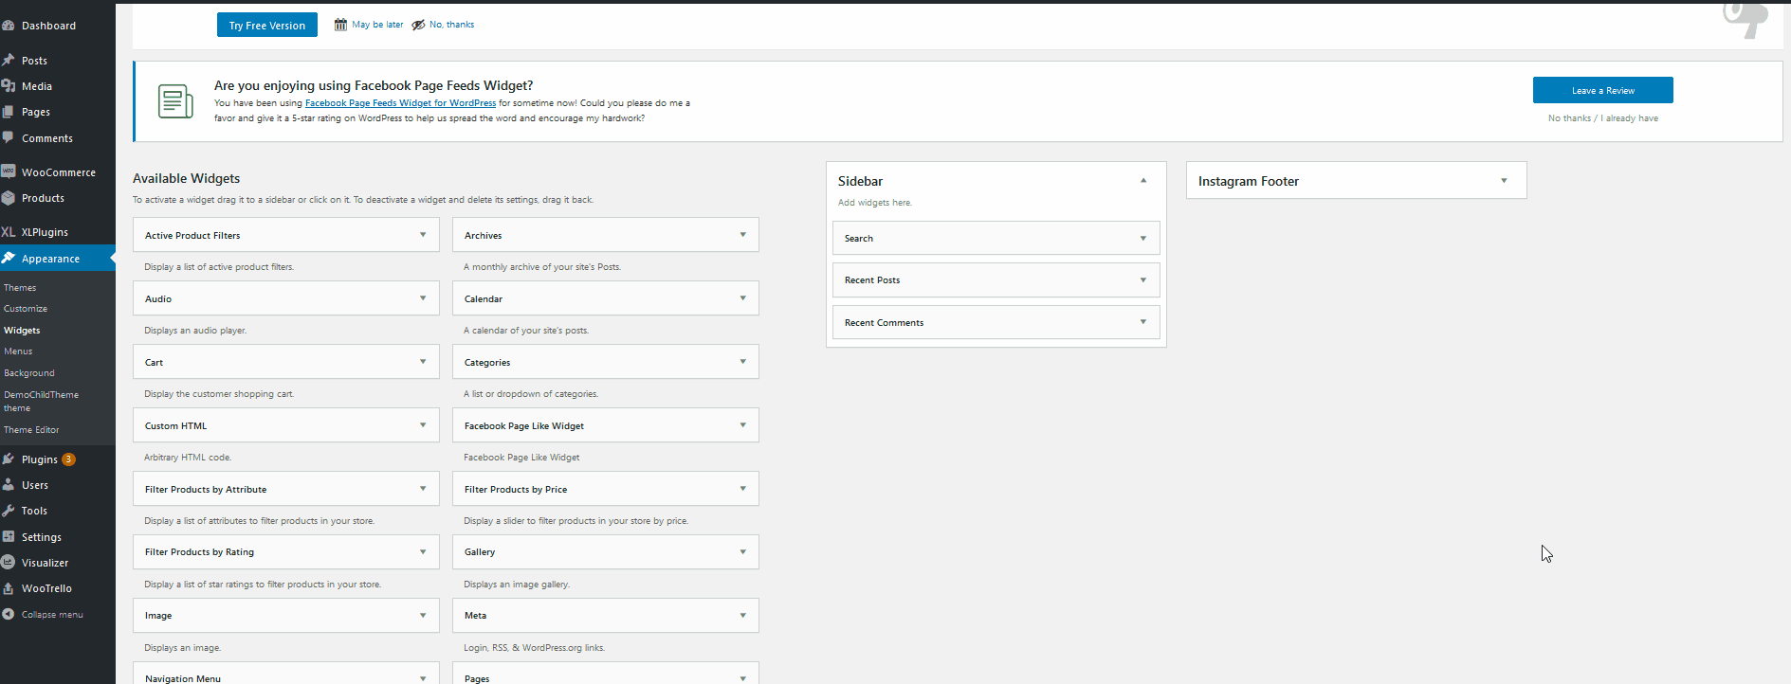Image resolution: width=1791 pixels, height=684 pixels.
Task: Expand the Image widget arrow
Action: pos(423,615)
